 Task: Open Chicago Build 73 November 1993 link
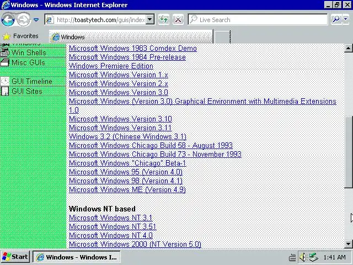(155, 155)
